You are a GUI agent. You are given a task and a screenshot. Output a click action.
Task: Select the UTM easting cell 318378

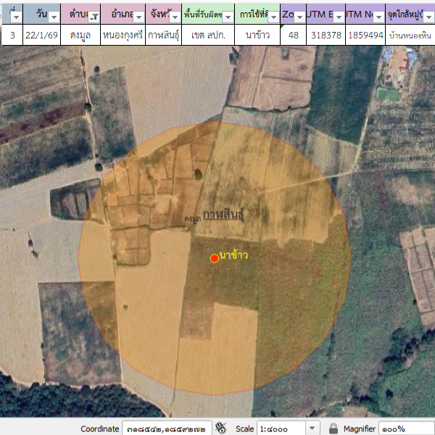[x=326, y=35]
